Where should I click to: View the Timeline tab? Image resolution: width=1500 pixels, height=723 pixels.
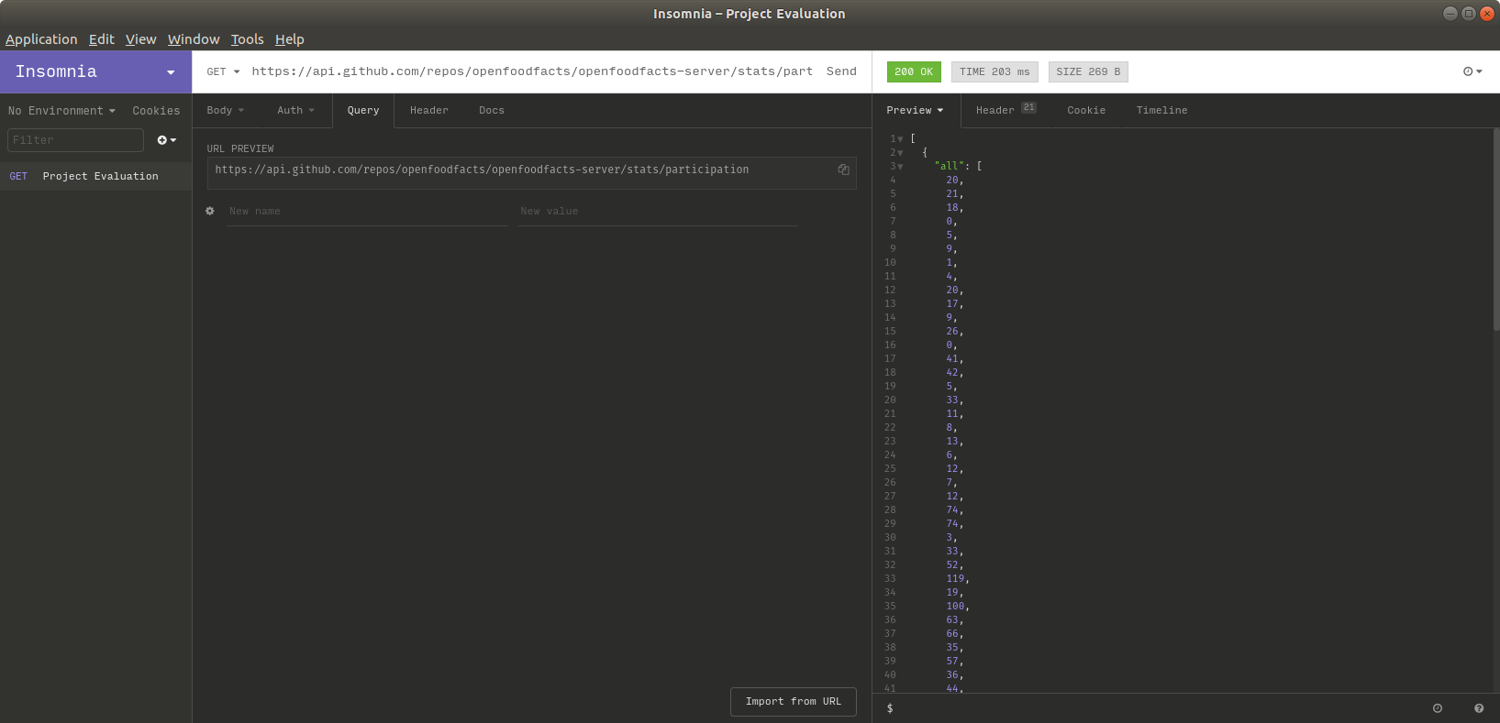pyautogui.click(x=1161, y=110)
